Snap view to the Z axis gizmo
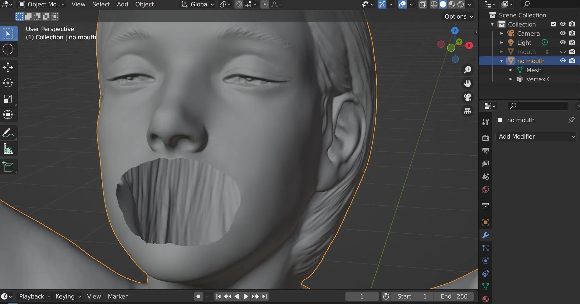This screenshot has height=304, width=580. click(455, 30)
